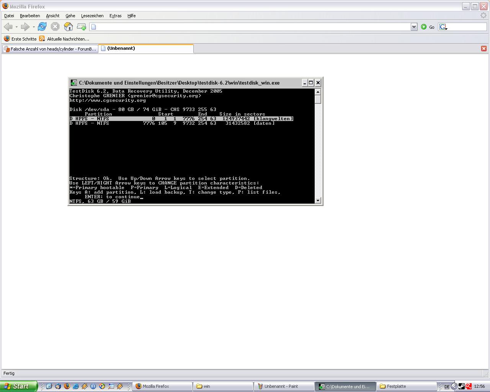Select the klangwelten partition row
490x392 pixels.
[181, 119]
